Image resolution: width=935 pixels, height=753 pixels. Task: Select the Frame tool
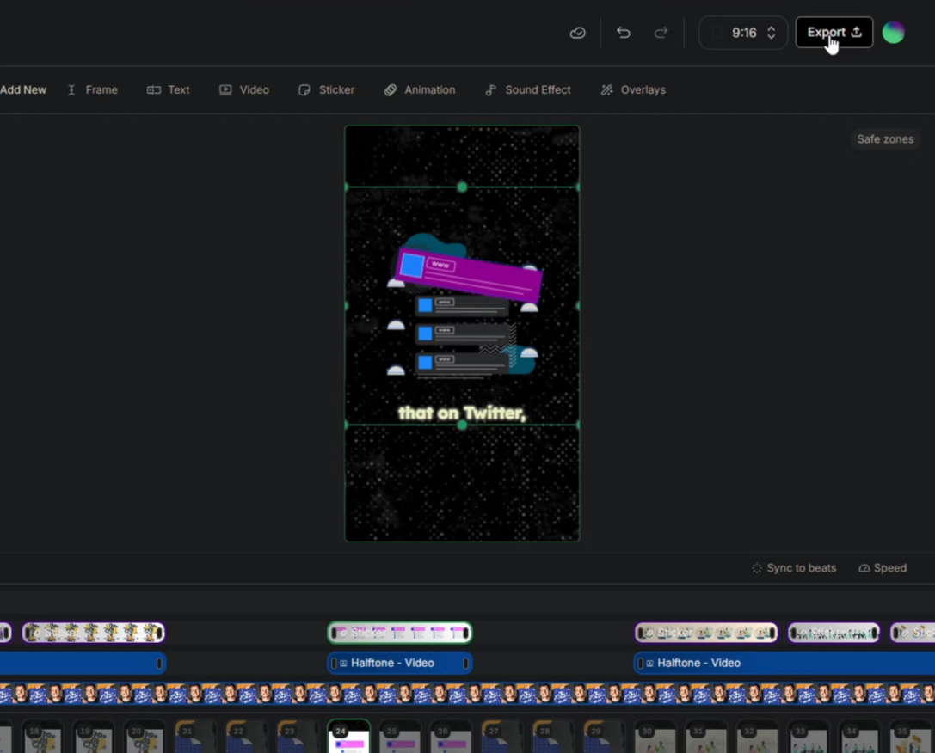tap(92, 89)
